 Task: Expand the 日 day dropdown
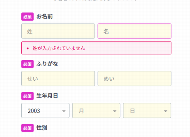[x=147, y=110]
